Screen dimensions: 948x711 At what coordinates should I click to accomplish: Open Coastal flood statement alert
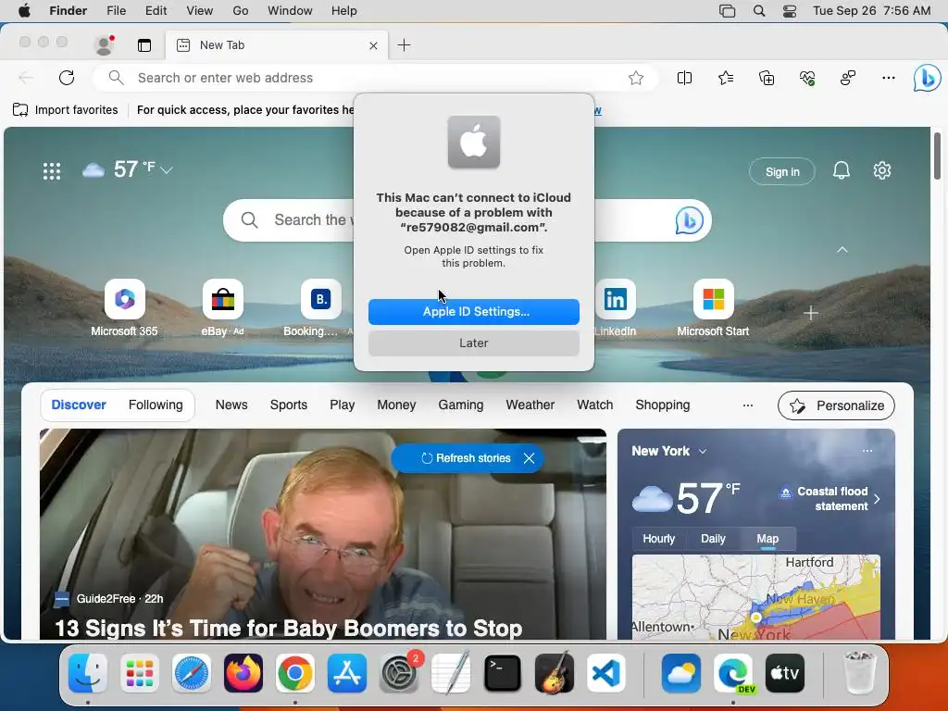(829, 498)
